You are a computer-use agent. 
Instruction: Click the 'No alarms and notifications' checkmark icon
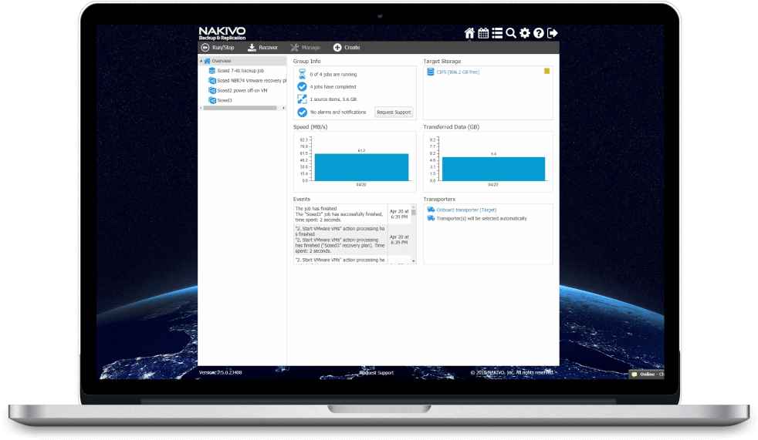tap(302, 112)
